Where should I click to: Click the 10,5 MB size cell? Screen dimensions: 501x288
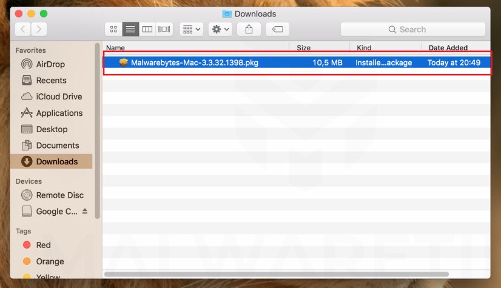[327, 62]
